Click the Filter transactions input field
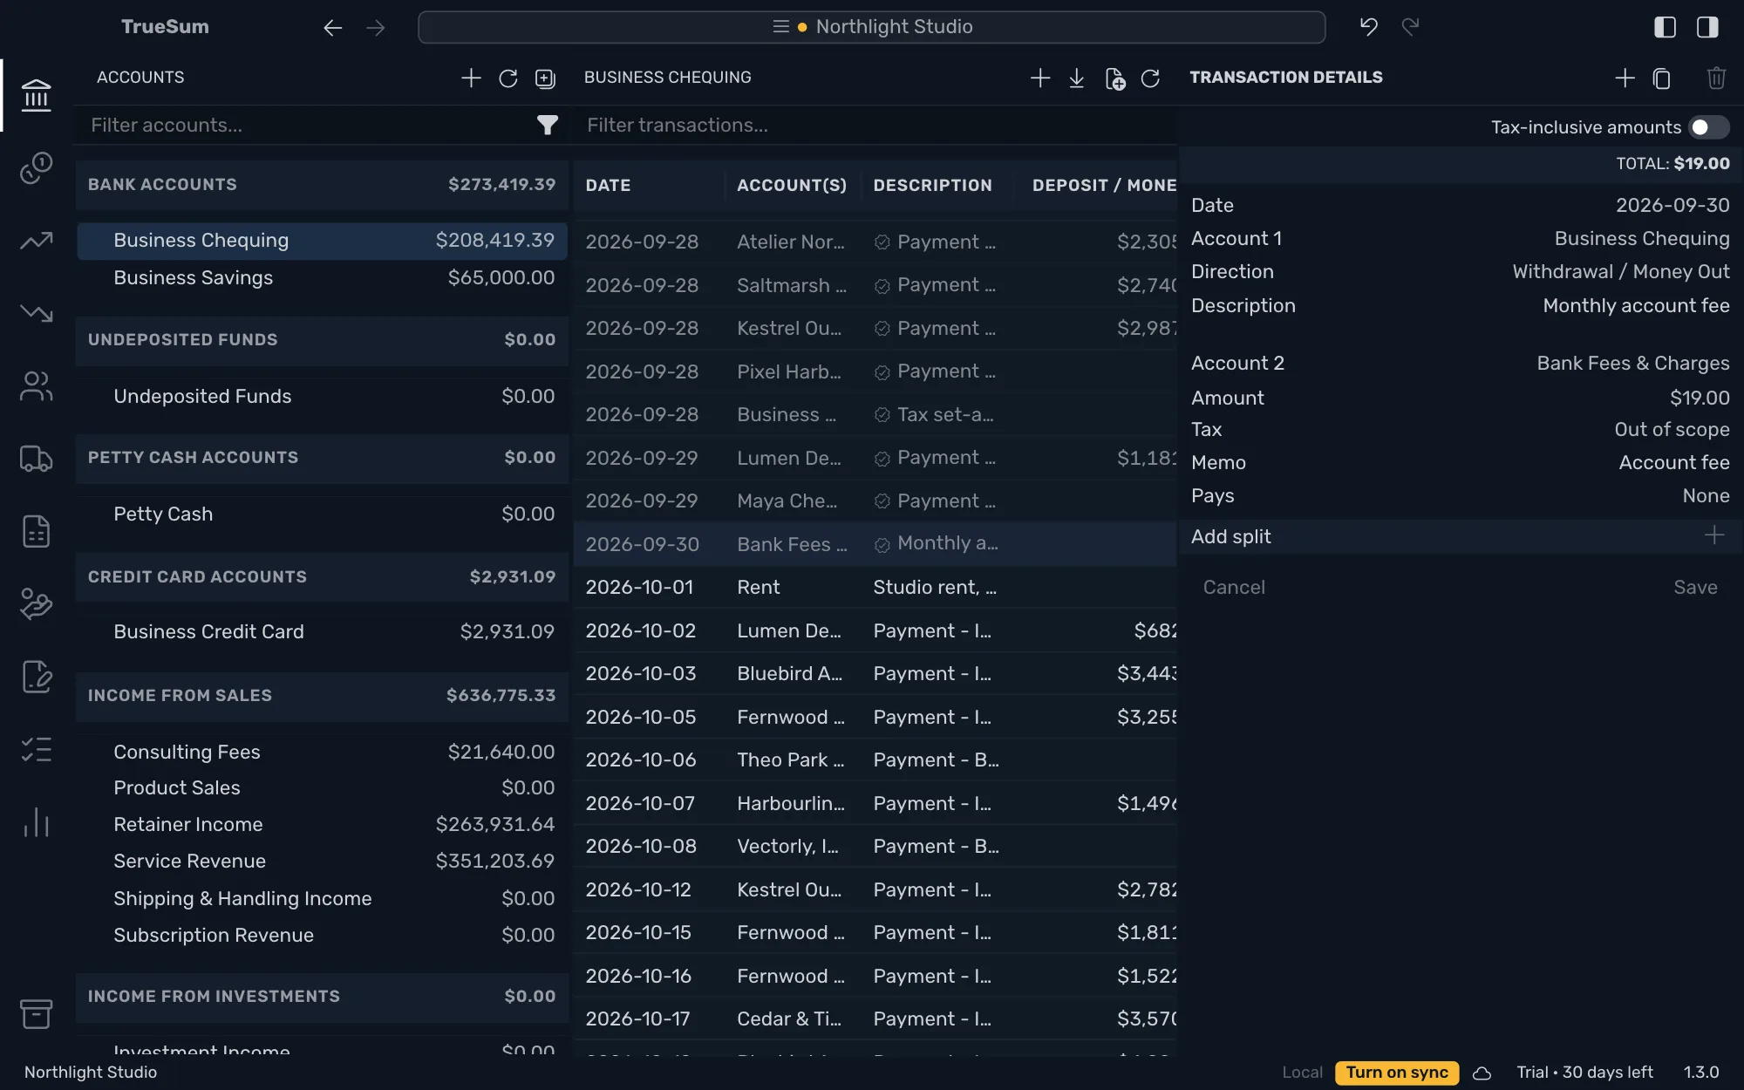The width and height of the screenshot is (1744, 1090). point(876,126)
